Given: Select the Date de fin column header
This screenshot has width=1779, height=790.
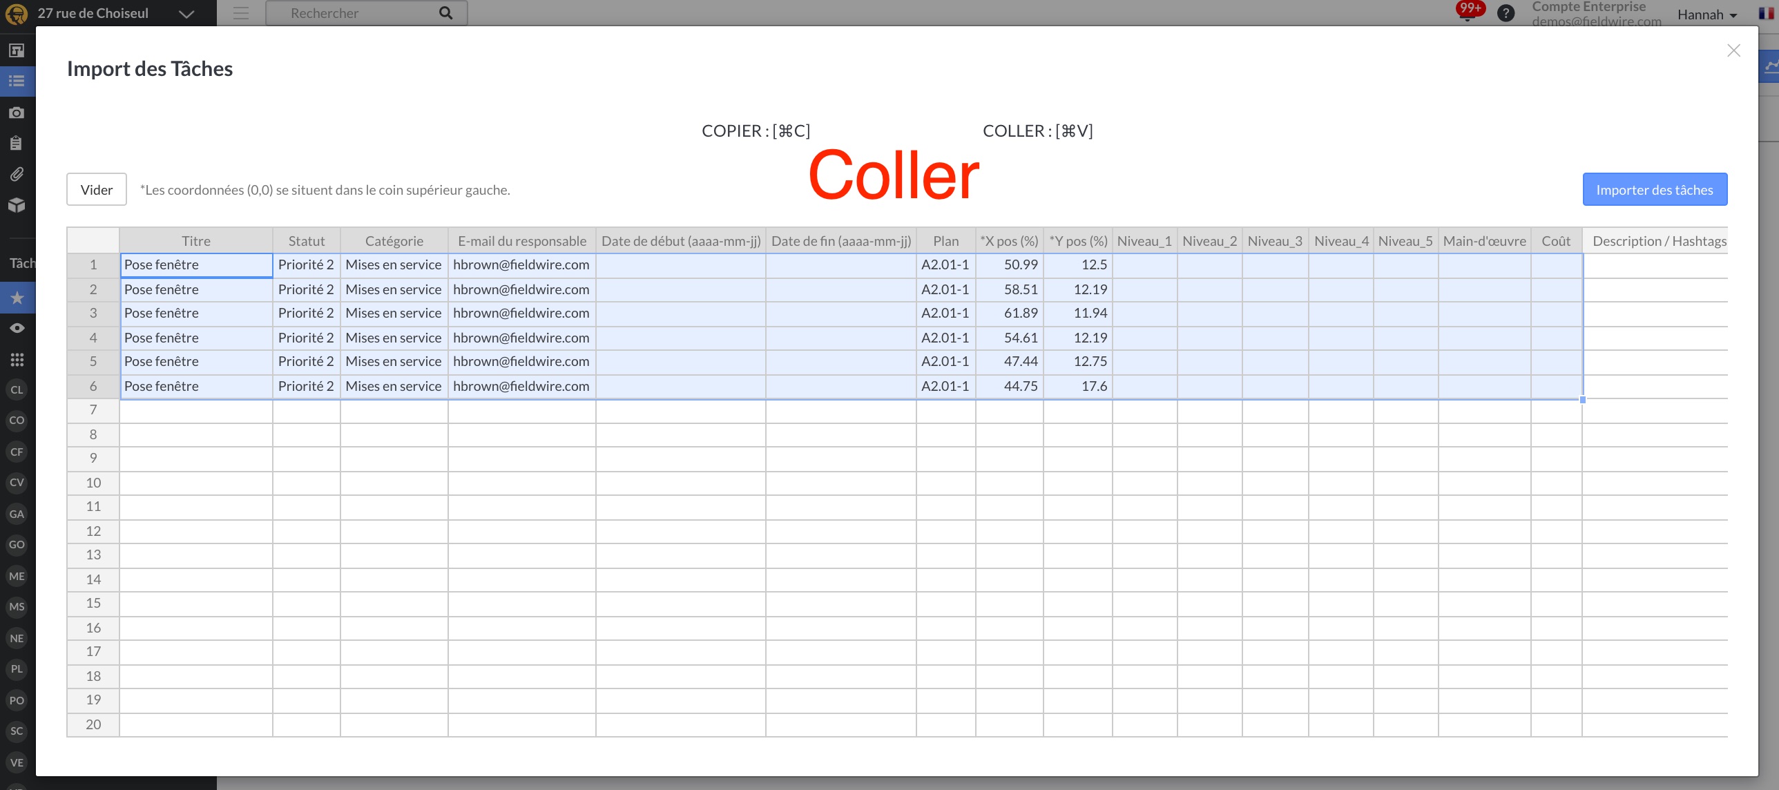Looking at the screenshot, I should pos(841,241).
